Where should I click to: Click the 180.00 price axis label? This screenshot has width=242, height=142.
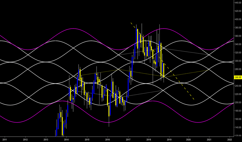coord(238,111)
